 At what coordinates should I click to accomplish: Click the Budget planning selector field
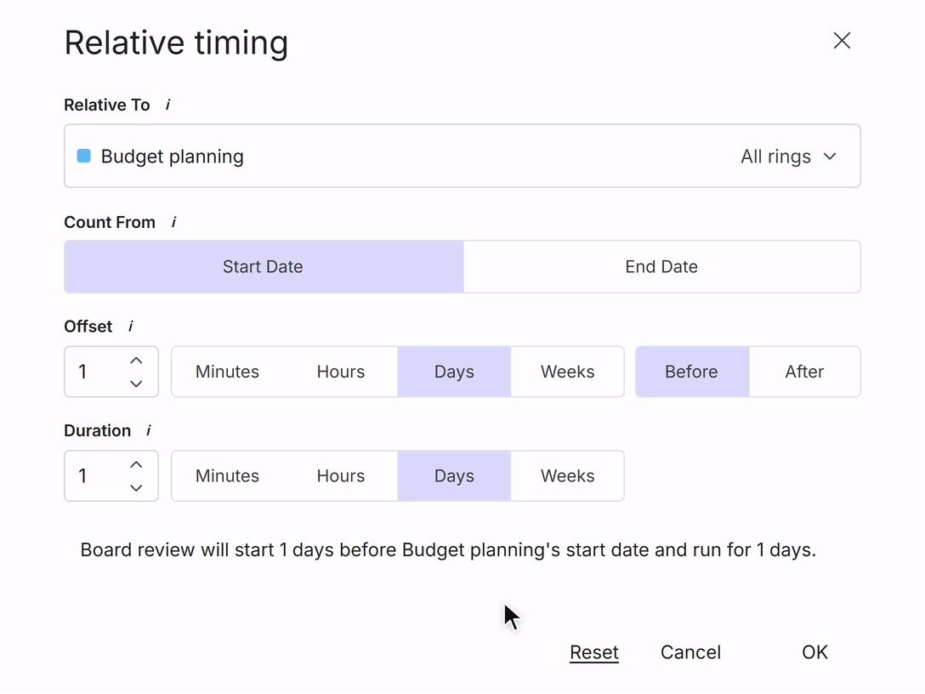coord(462,156)
